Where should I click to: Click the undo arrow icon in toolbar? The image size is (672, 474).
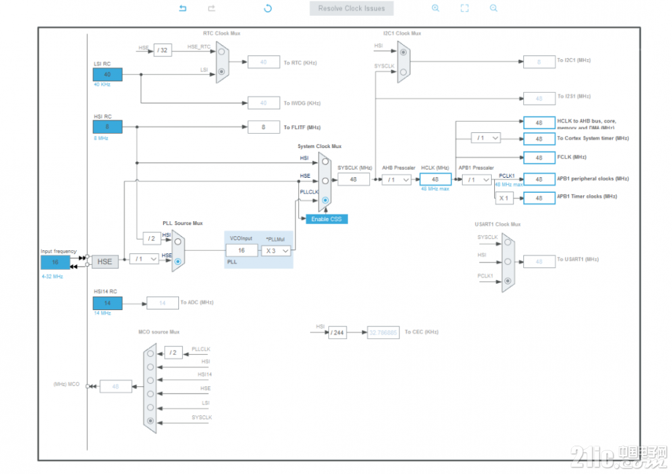183,8
